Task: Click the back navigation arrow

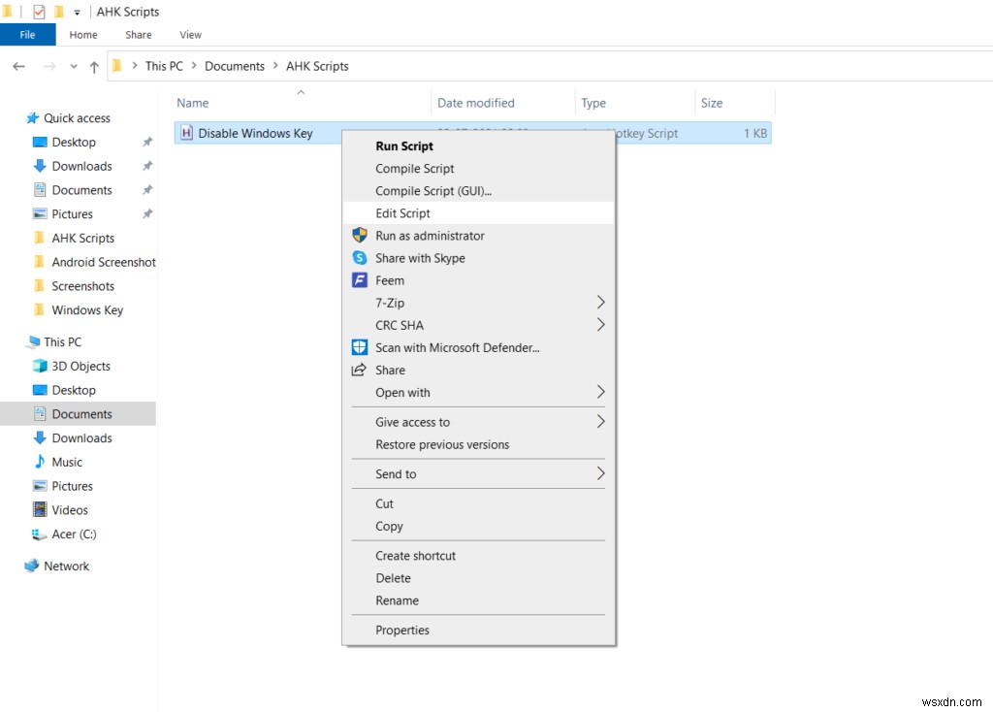Action: point(18,66)
